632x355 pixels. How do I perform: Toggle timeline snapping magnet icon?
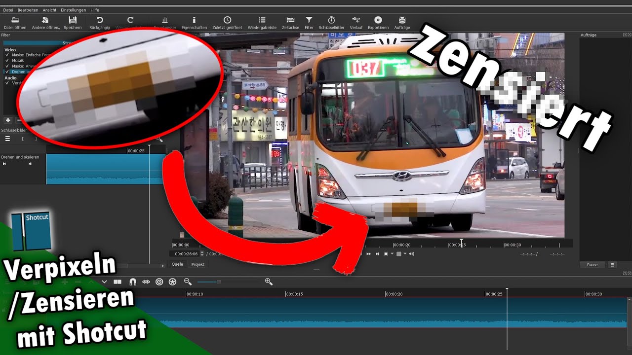[132, 282]
